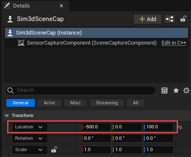Open the property matrix table icon
Image resolution: width=191 pixels, height=157 pixels.
pos(164,90)
